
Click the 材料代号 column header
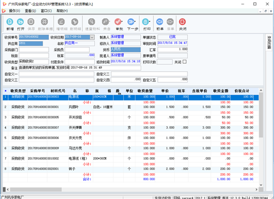58,91
